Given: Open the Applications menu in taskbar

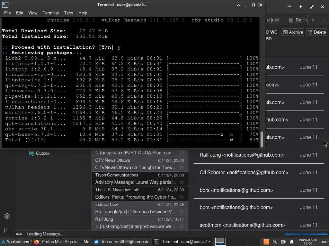Looking at the screenshot, I should pyautogui.click(x=16, y=242).
